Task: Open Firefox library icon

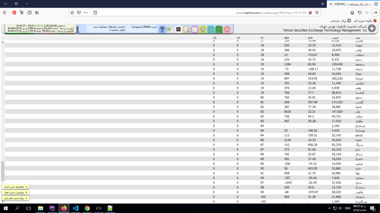Action: click(37, 12)
